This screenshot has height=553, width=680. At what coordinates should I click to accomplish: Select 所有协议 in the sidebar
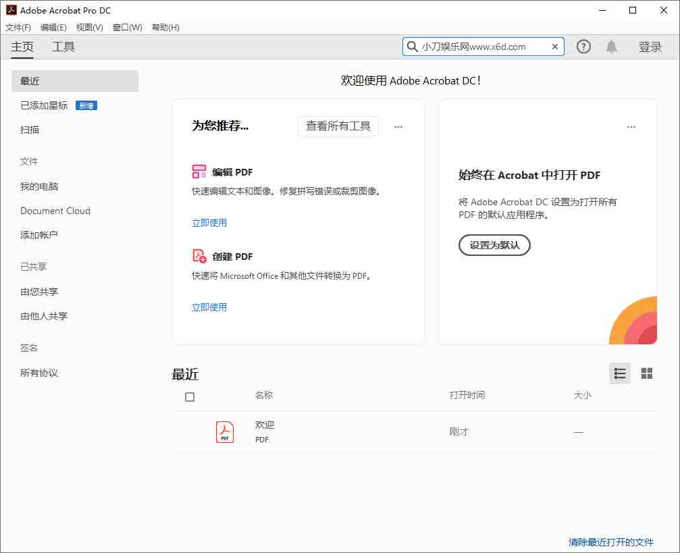(38, 373)
